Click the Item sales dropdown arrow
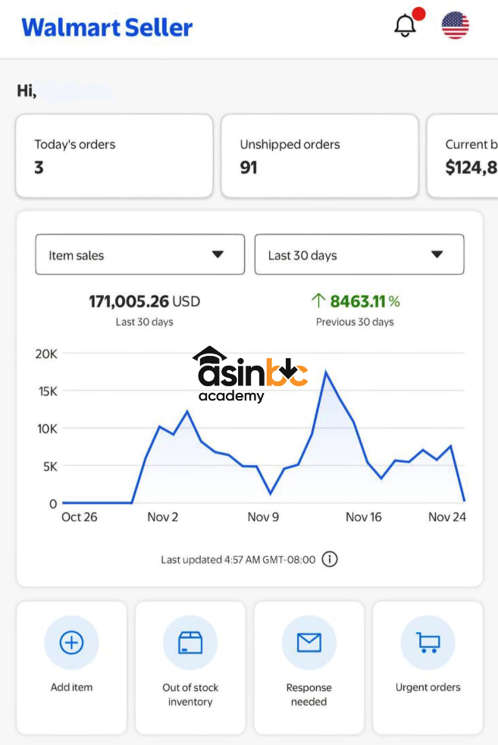This screenshot has width=498, height=745. [x=218, y=255]
